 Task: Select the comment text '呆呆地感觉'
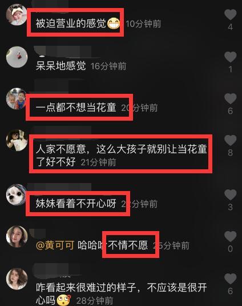point(61,66)
